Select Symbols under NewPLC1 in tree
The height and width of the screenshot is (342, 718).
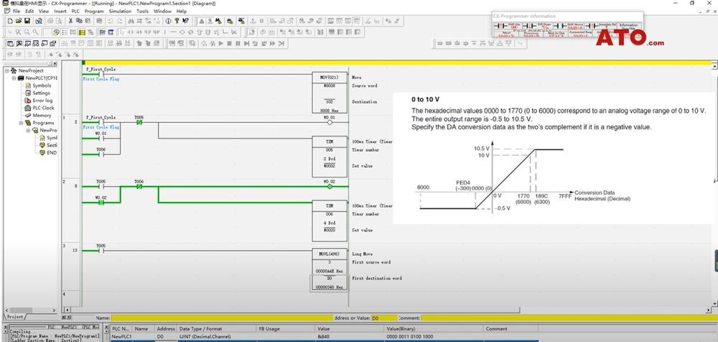(x=41, y=85)
